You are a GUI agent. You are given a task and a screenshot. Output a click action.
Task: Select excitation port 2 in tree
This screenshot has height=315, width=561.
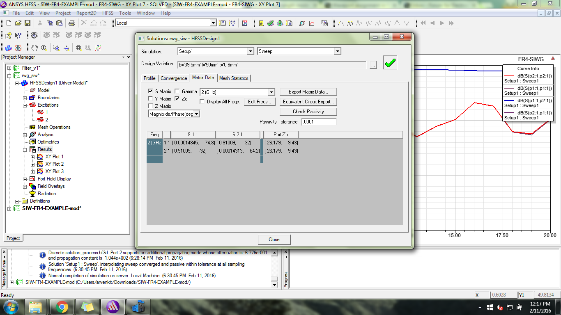point(46,120)
